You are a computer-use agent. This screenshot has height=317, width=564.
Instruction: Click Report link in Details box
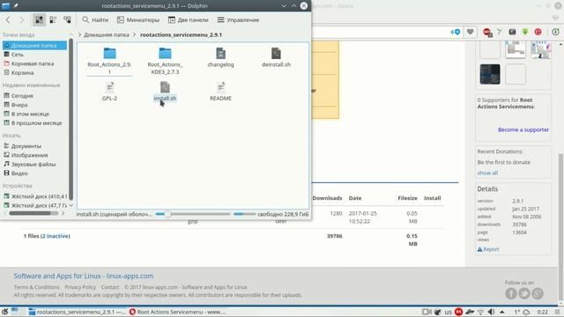(x=488, y=249)
